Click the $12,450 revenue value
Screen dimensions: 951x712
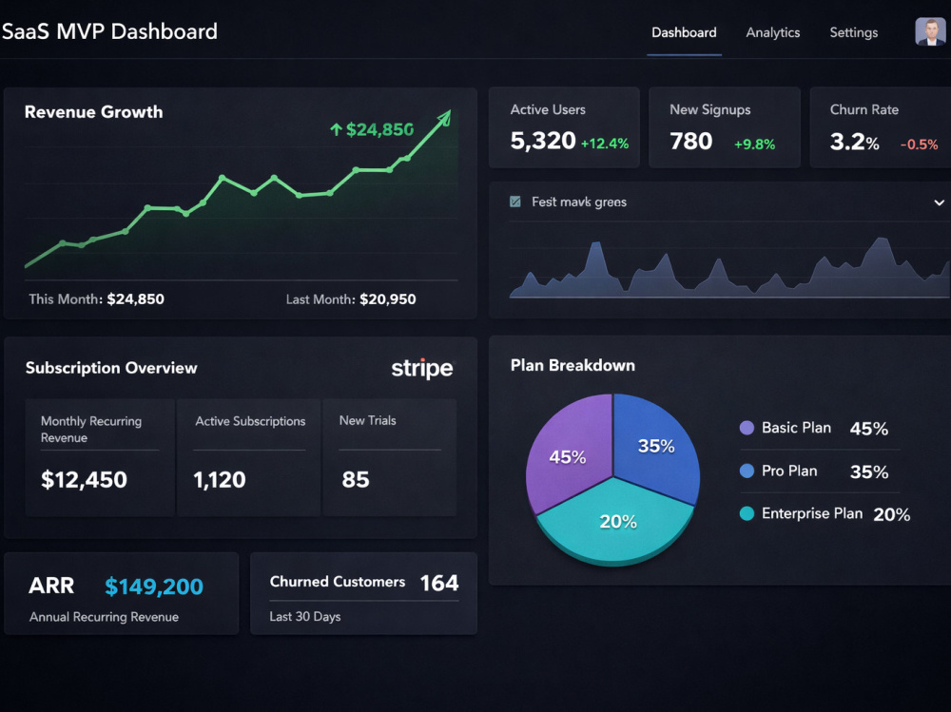pos(84,480)
